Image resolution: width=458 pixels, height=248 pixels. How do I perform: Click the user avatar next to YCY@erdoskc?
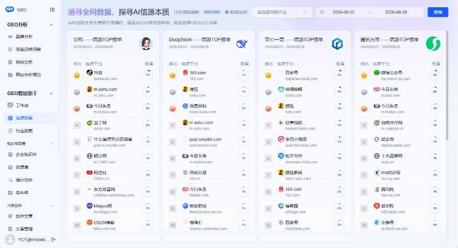click(10, 240)
